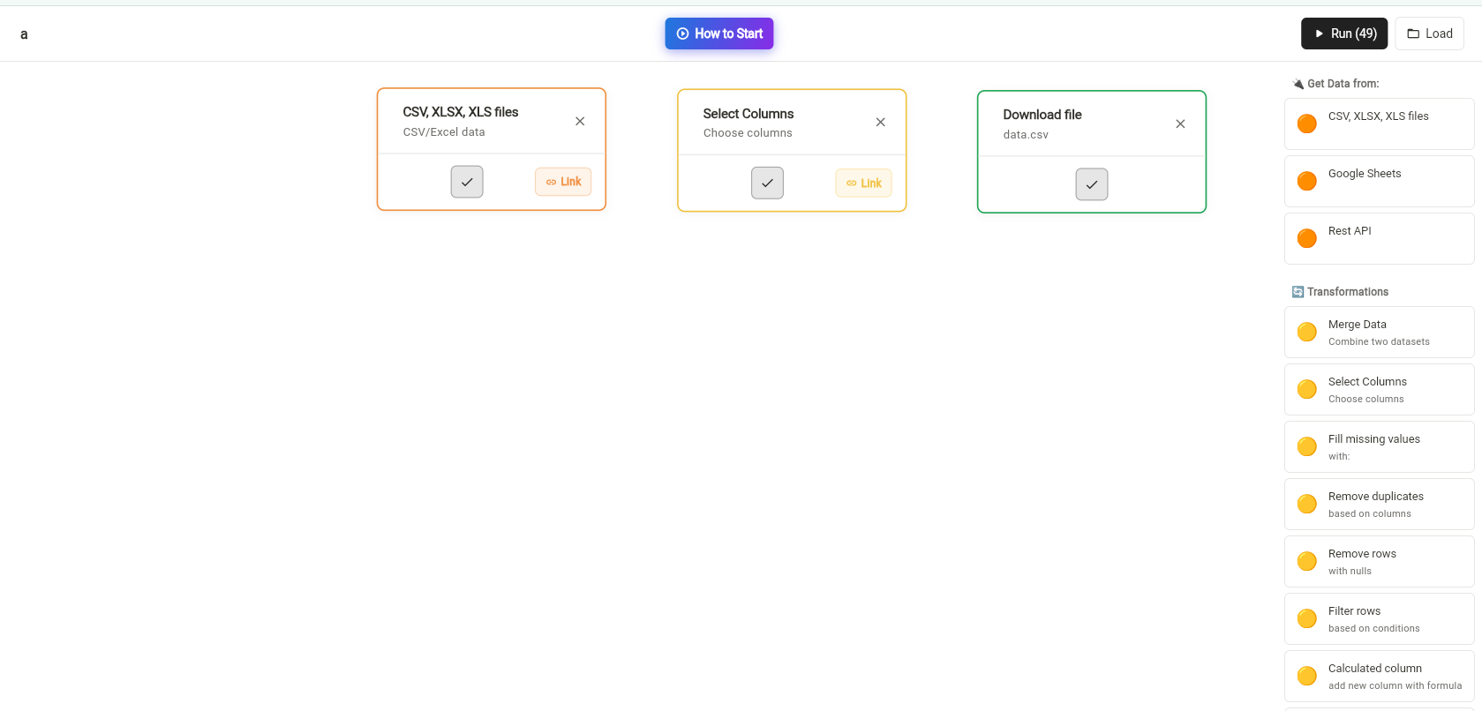Viewport: 1482px width, 711px height.
Task: Click Rest API label in sidebar
Action: [1350, 231]
